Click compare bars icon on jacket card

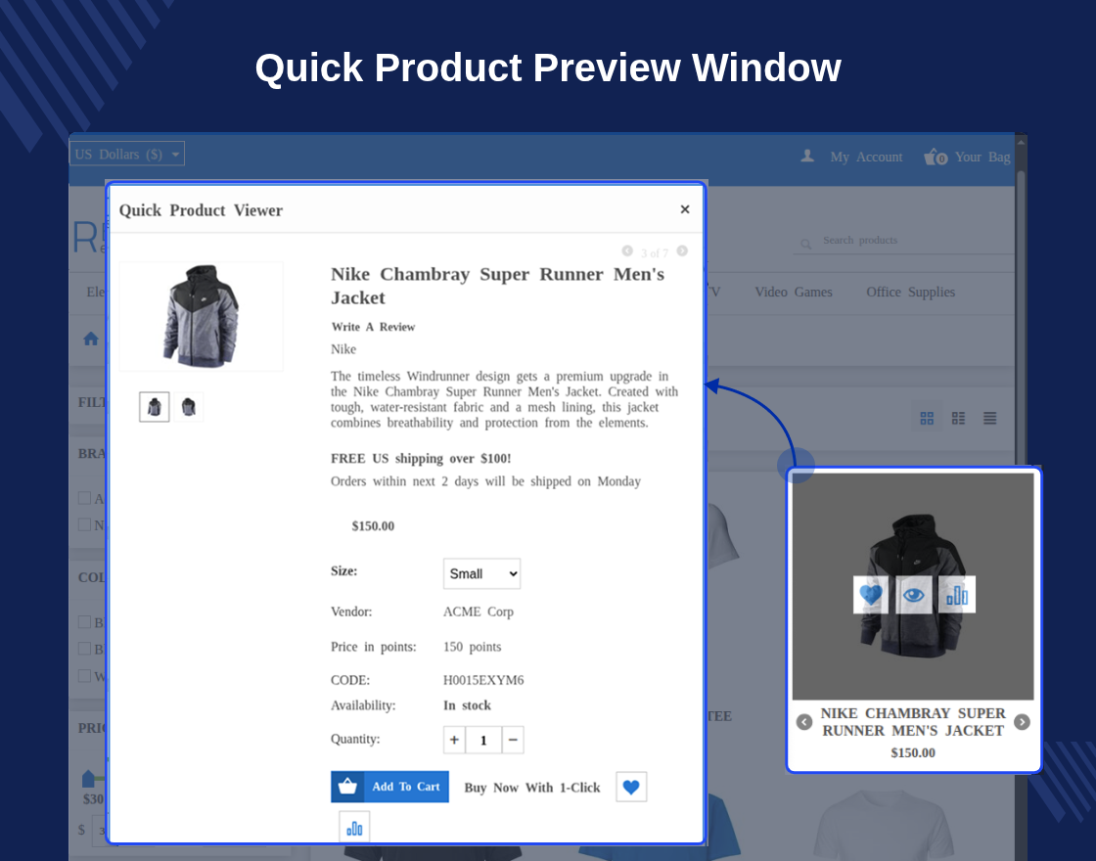pyautogui.click(x=957, y=595)
